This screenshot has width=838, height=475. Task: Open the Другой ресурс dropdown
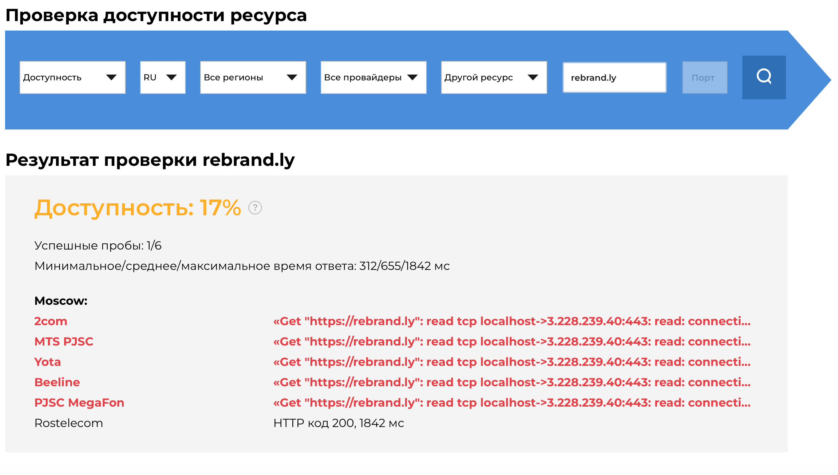(x=494, y=77)
